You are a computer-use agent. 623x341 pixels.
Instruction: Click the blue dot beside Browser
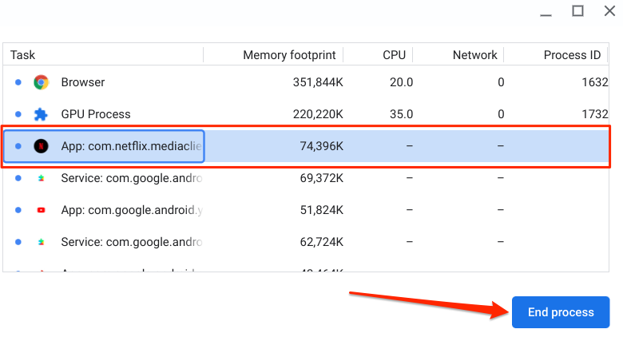(x=18, y=82)
